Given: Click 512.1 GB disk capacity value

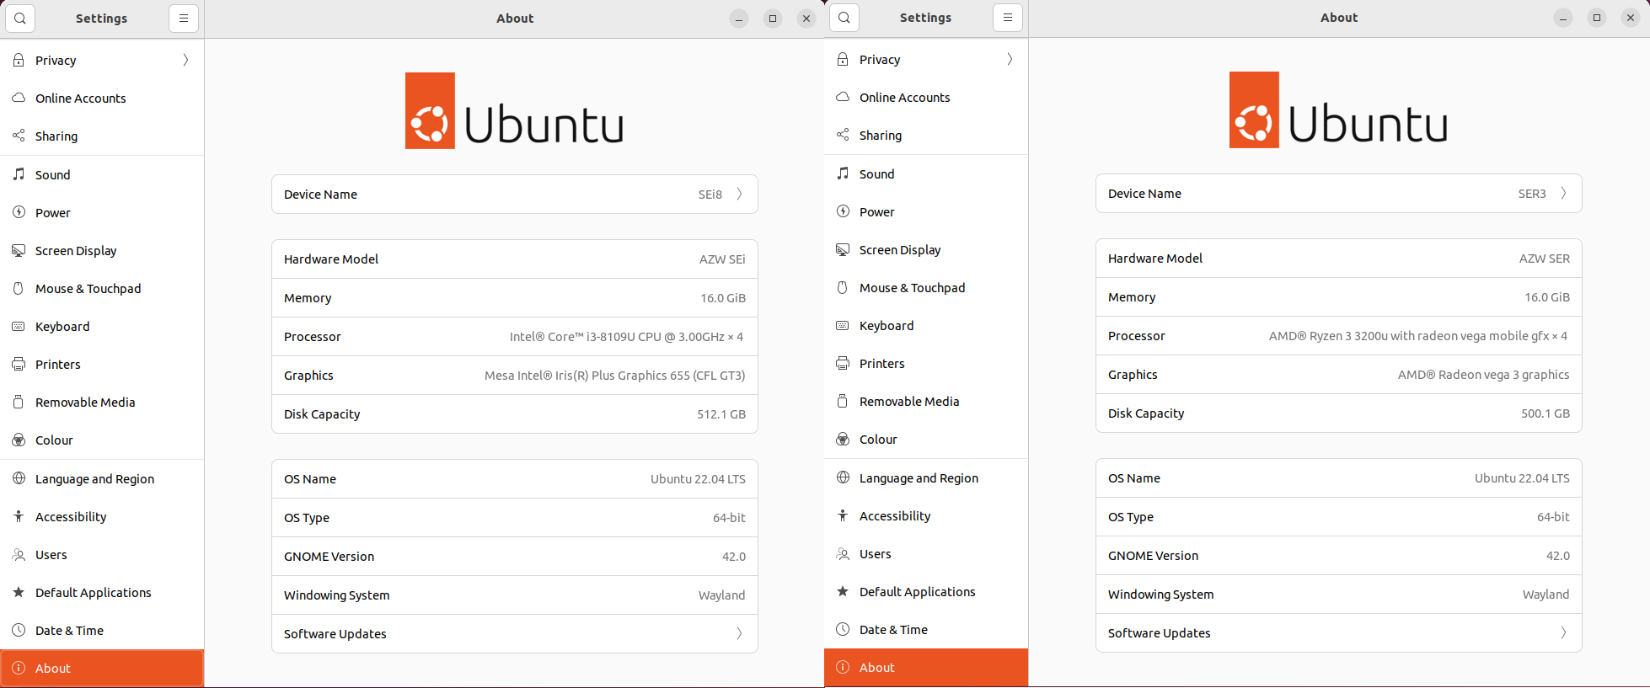Looking at the screenshot, I should (721, 414).
